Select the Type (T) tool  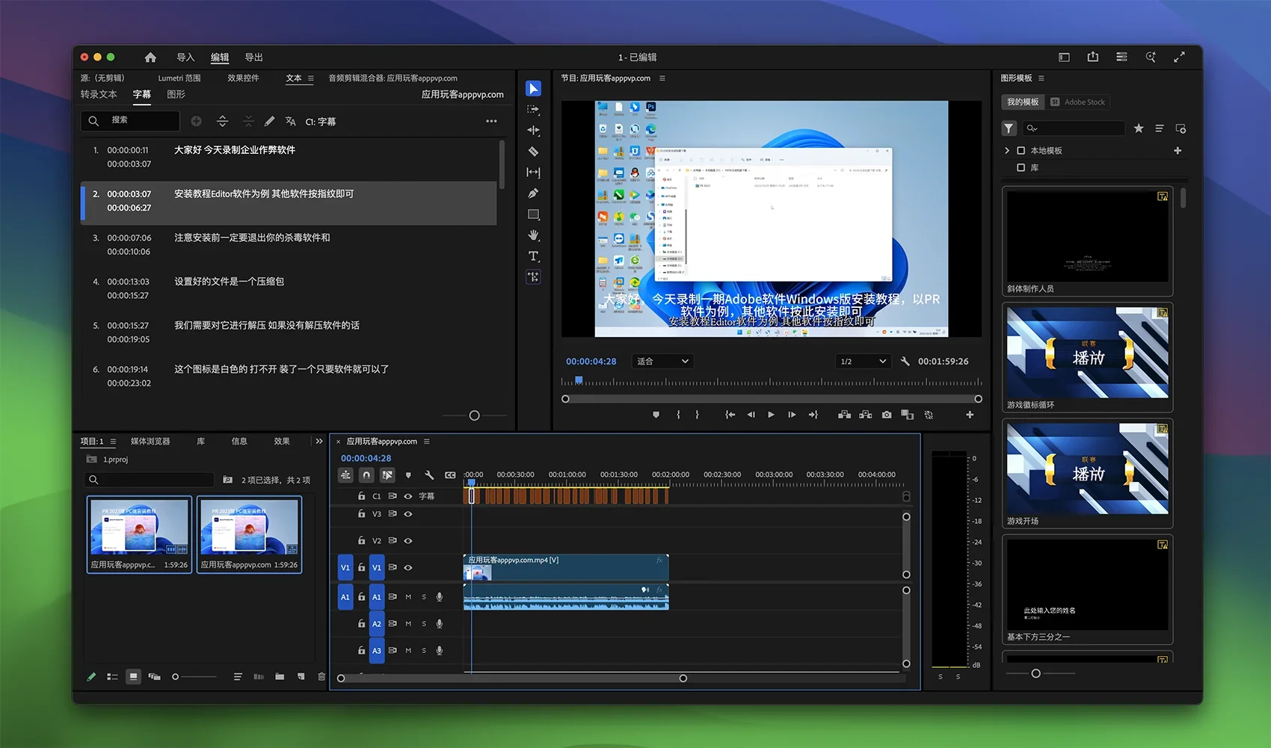click(x=533, y=256)
